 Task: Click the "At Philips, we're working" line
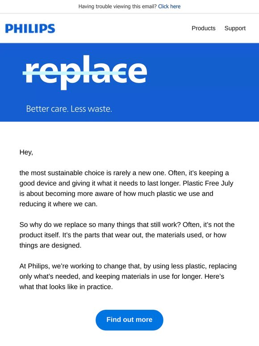pyautogui.click(x=128, y=266)
